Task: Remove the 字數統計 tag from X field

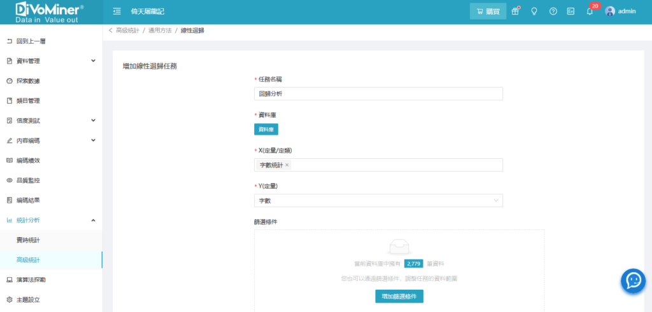Action: tap(287, 165)
